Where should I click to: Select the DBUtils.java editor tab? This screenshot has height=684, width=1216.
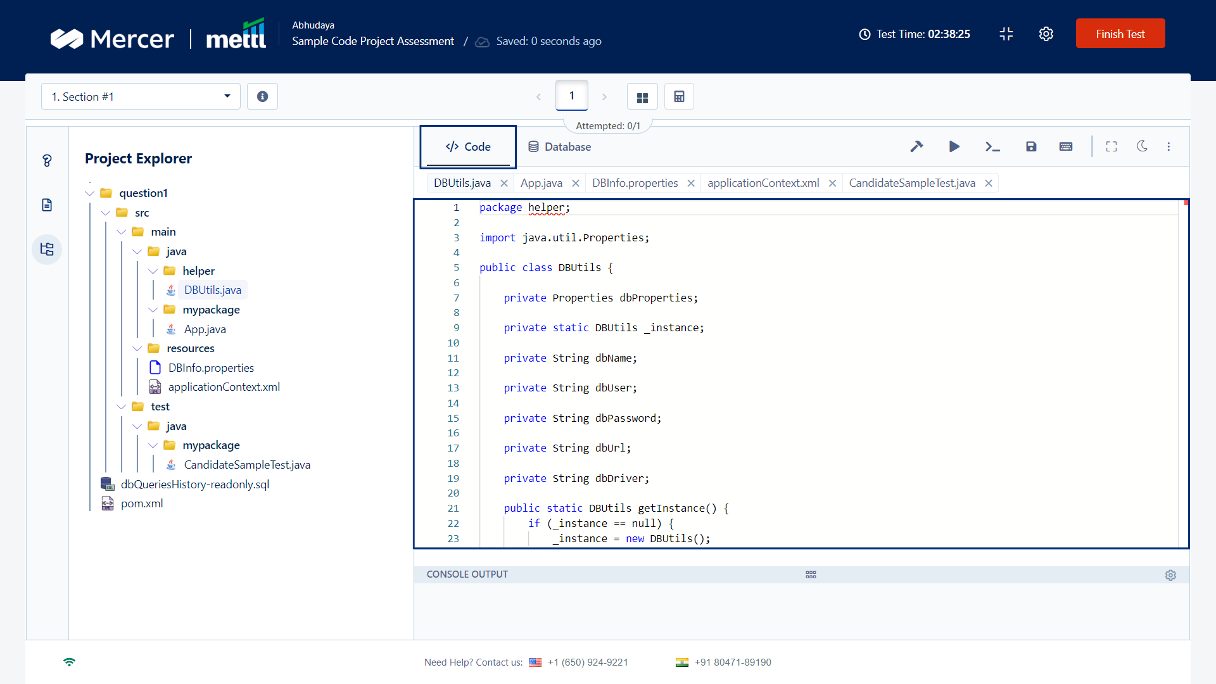pyautogui.click(x=462, y=183)
